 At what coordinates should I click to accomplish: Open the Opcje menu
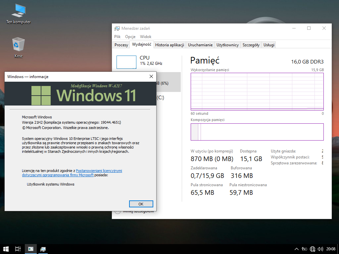point(130,37)
